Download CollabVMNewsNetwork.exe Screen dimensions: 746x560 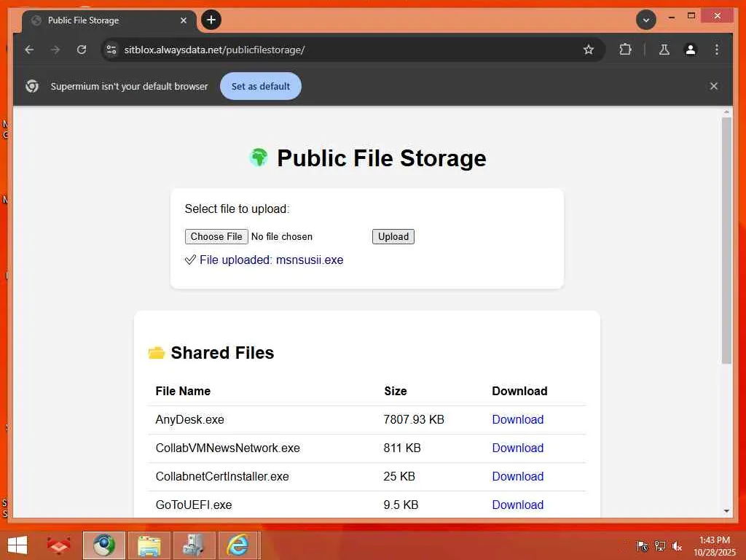click(518, 448)
